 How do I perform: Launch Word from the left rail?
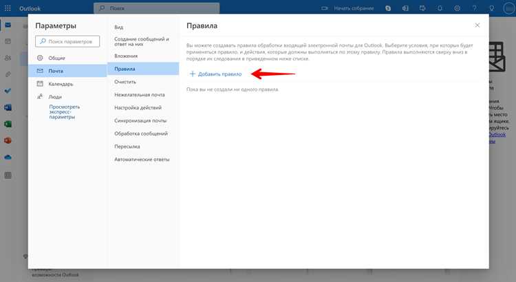[8, 107]
